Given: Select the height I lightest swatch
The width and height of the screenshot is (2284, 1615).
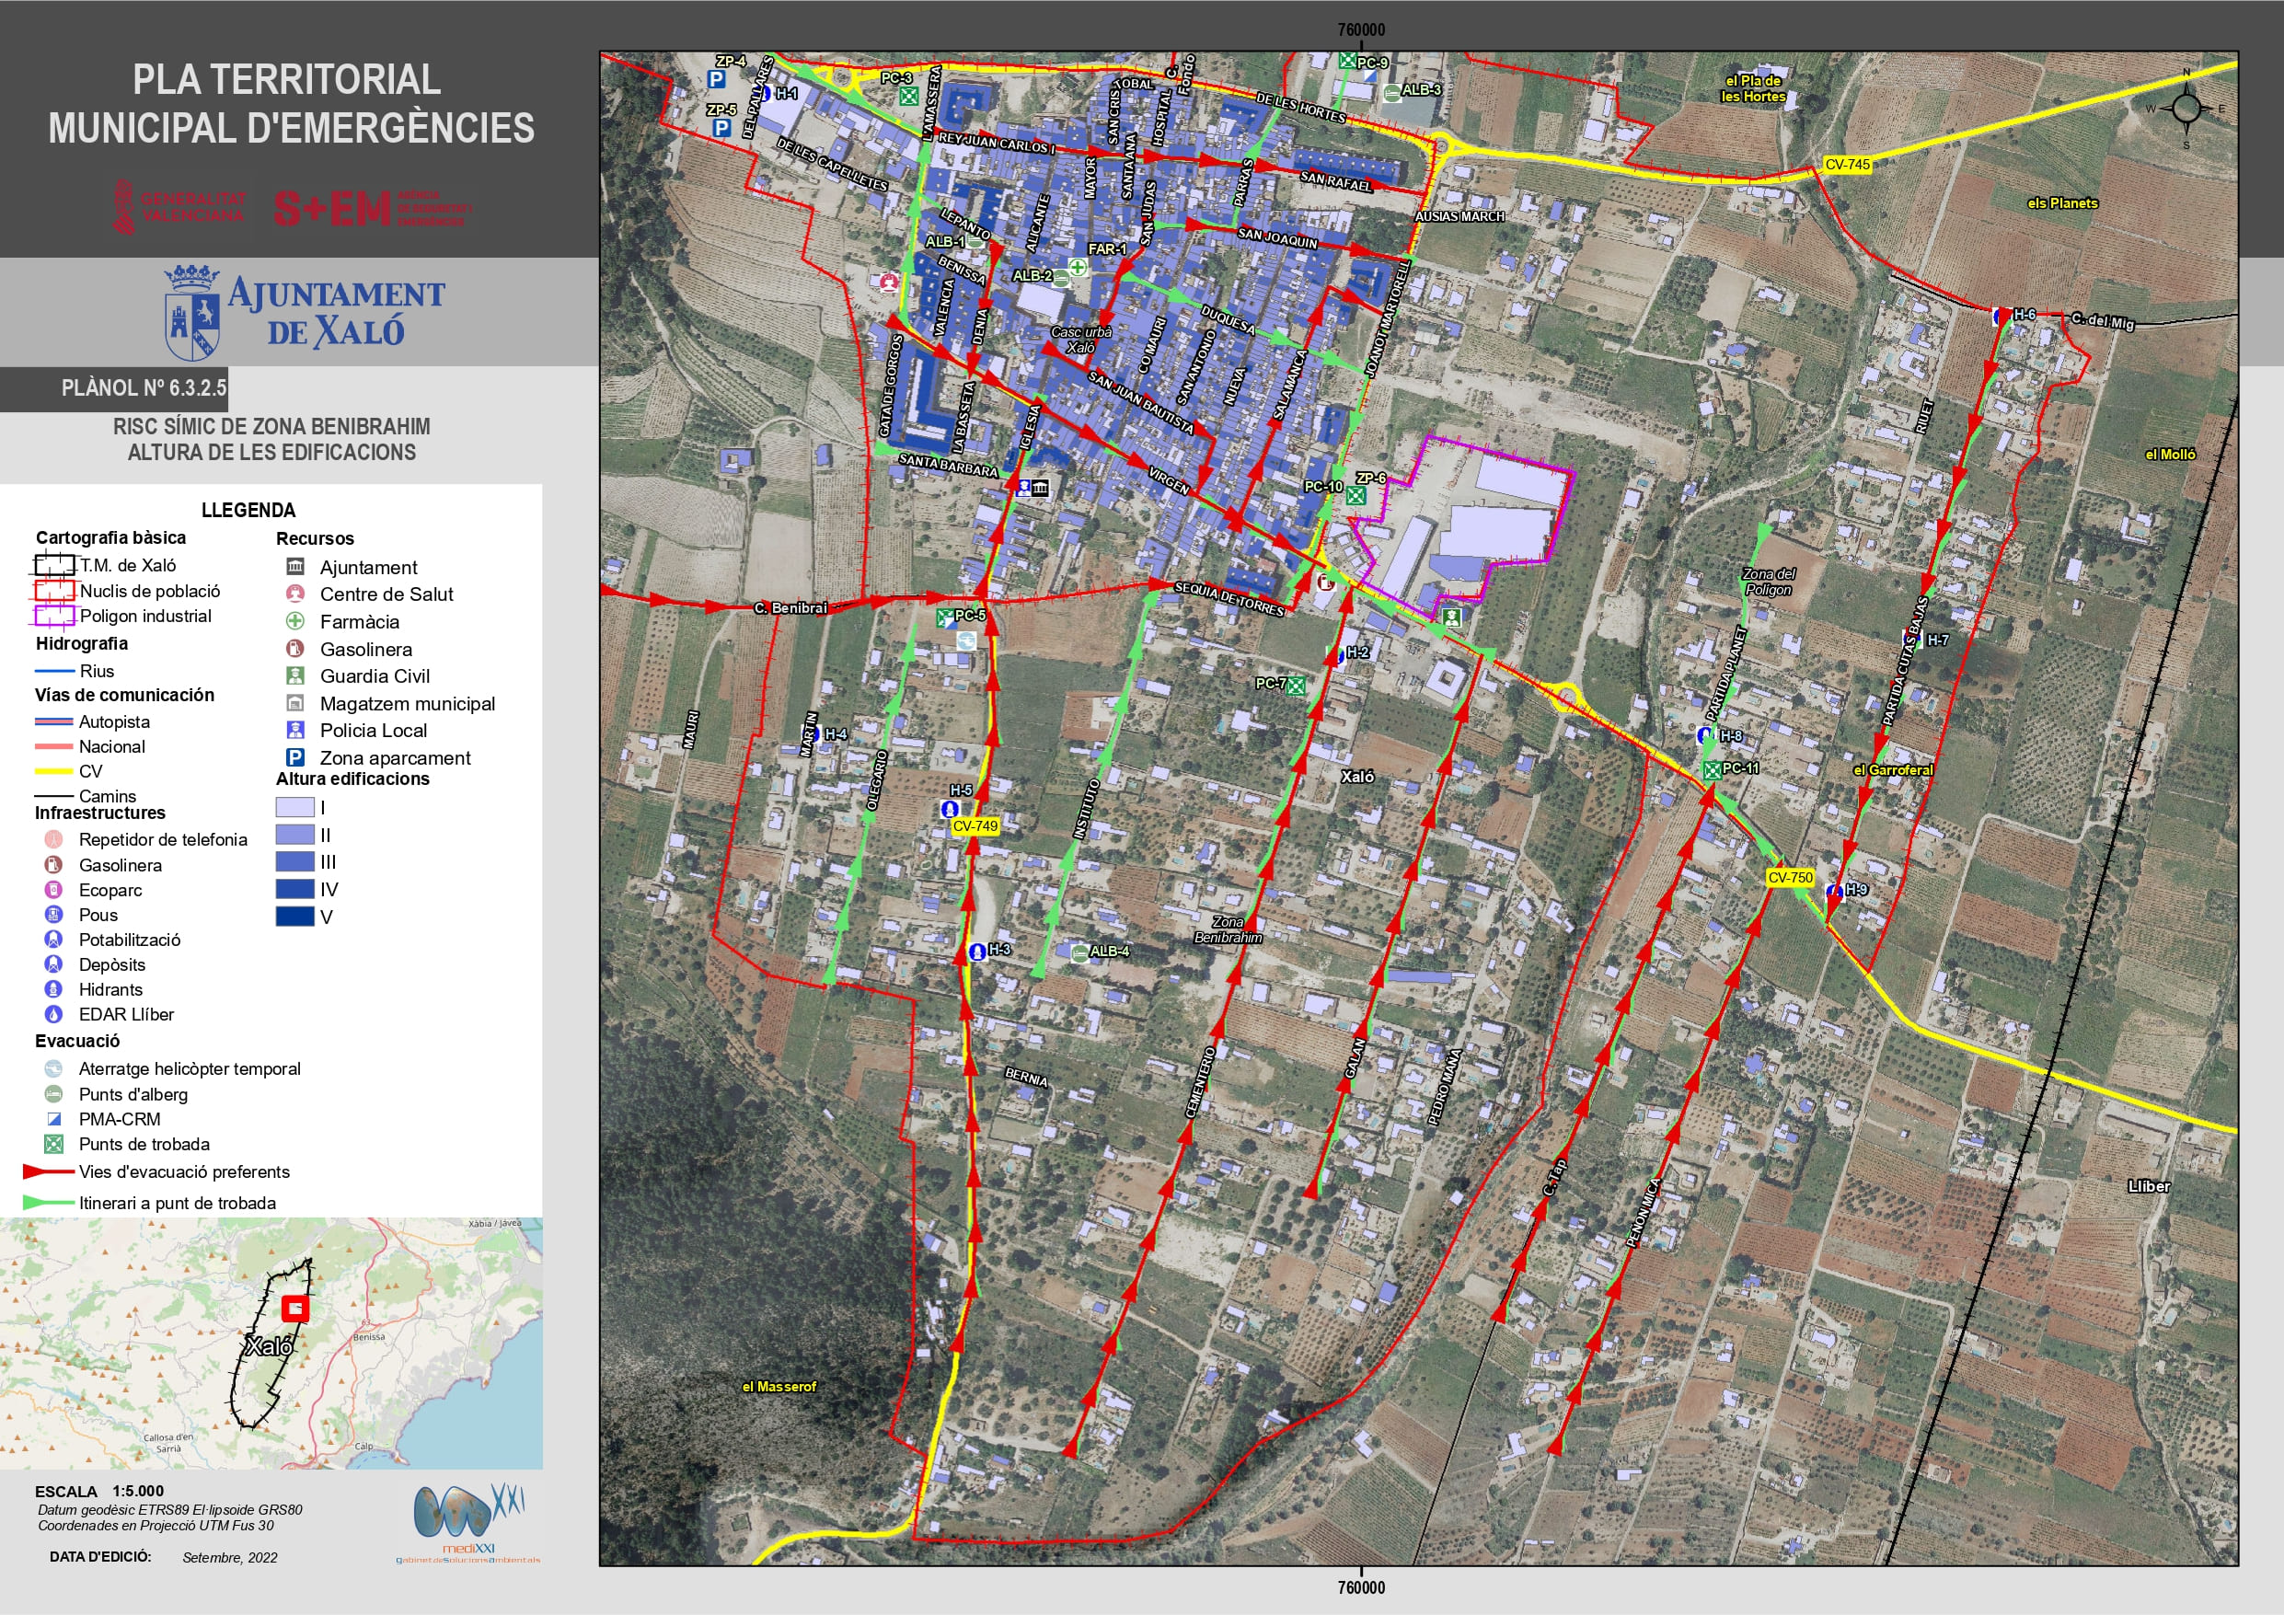Looking at the screenshot, I should click(294, 807).
